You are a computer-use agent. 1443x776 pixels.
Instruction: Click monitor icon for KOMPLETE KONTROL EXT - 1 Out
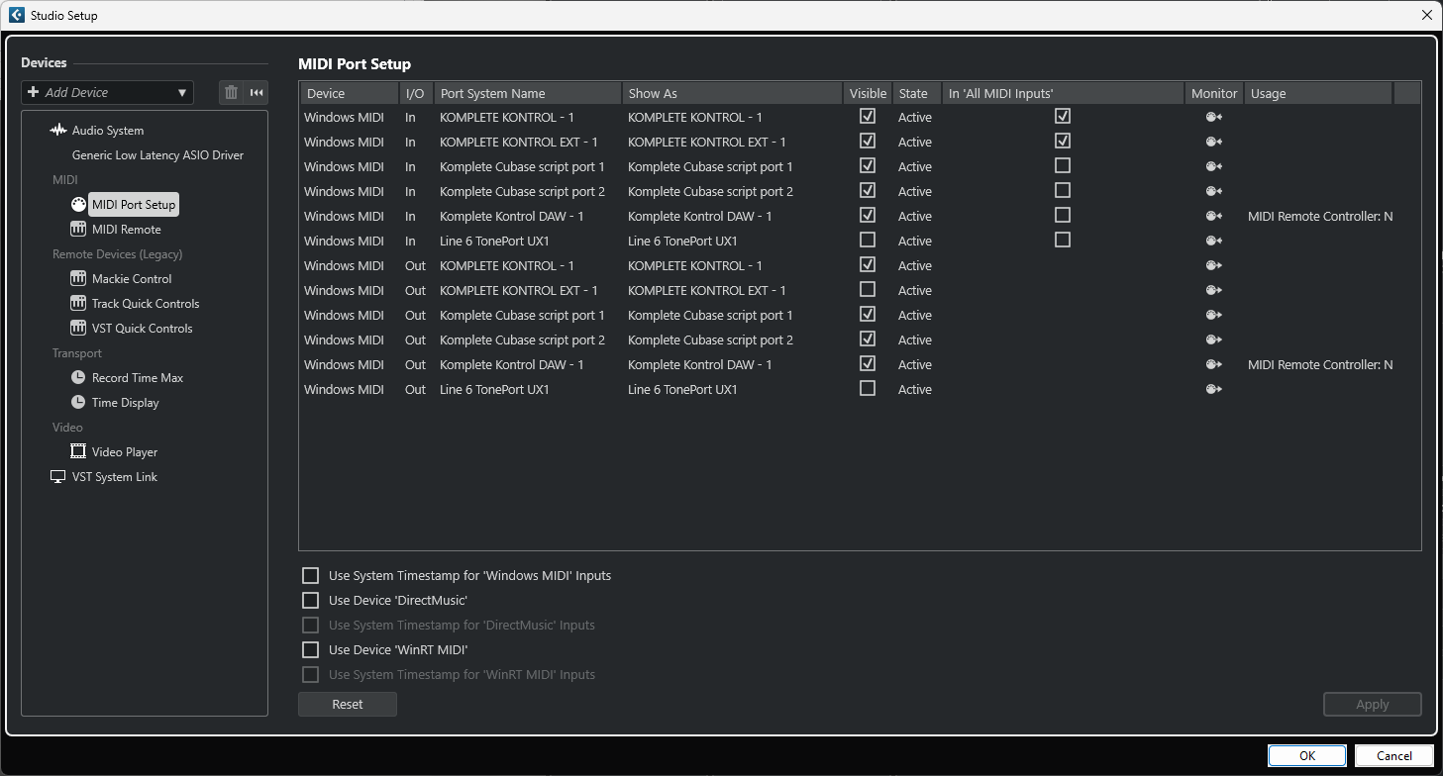coord(1213,290)
